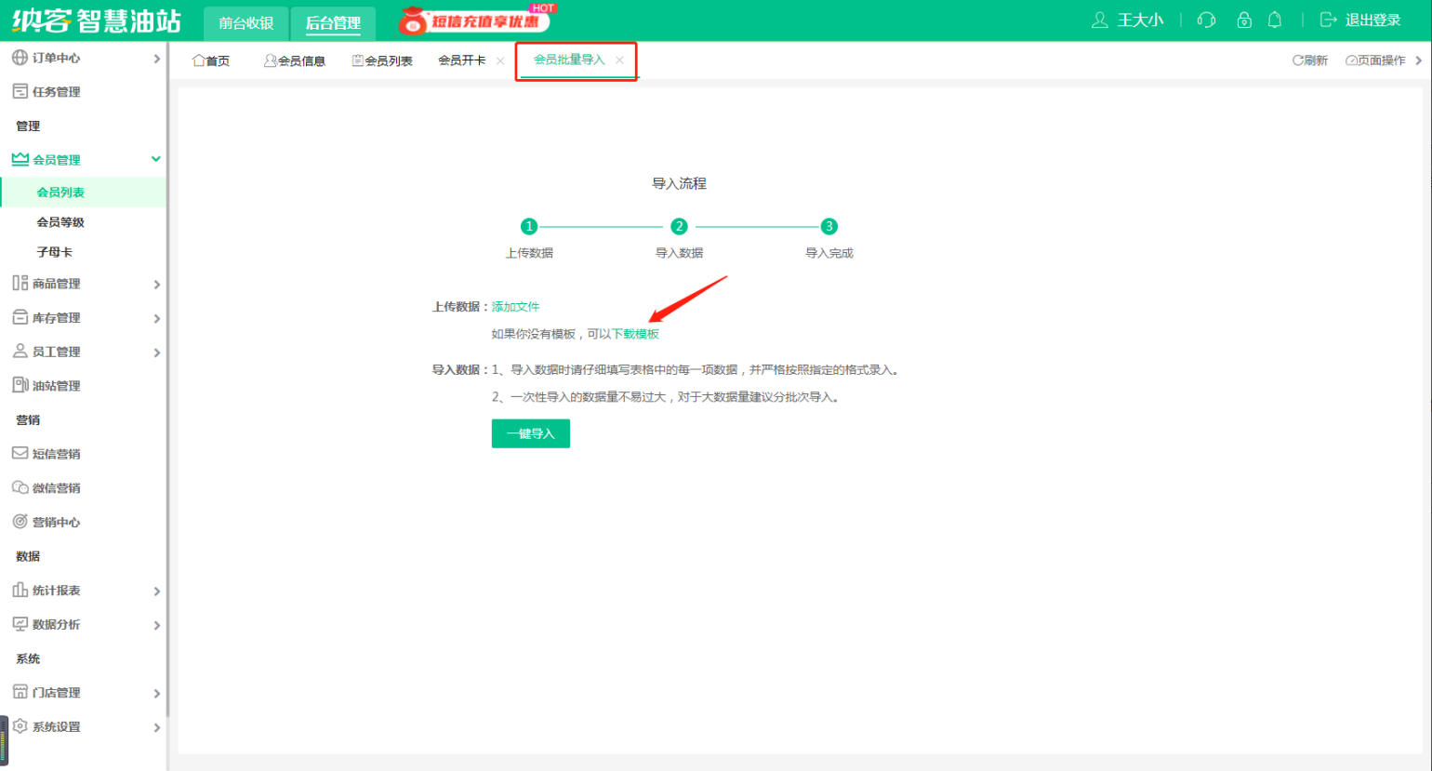Switch to the 会员信息 page tab
Screen dimensions: 1432x771
coord(295,61)
